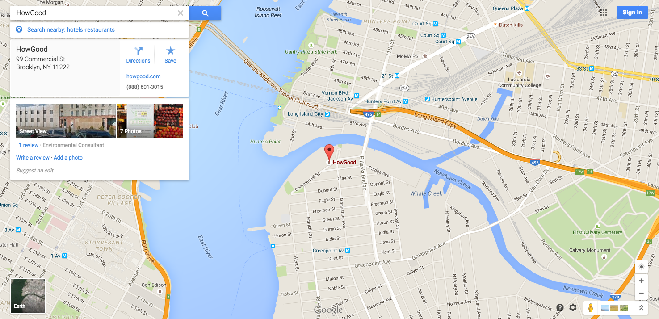
Task: Zoom out with the minus button
Action: (x=641, y=294)
